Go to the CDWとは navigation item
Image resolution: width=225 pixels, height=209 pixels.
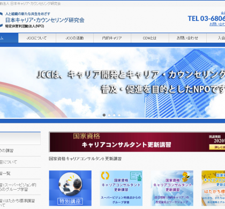click(x=150, y=38)
